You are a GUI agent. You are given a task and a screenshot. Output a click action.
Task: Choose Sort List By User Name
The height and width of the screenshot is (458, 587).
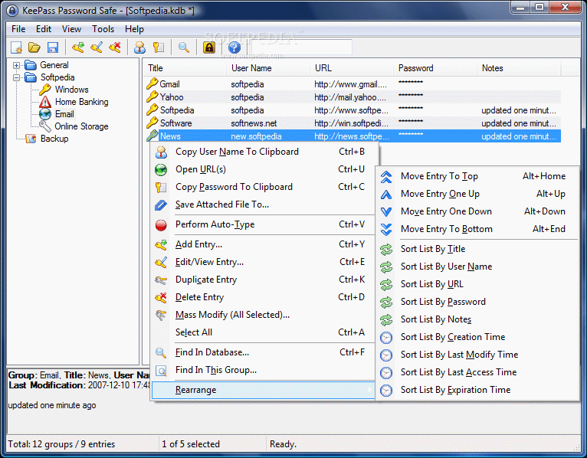coord(477,267)
